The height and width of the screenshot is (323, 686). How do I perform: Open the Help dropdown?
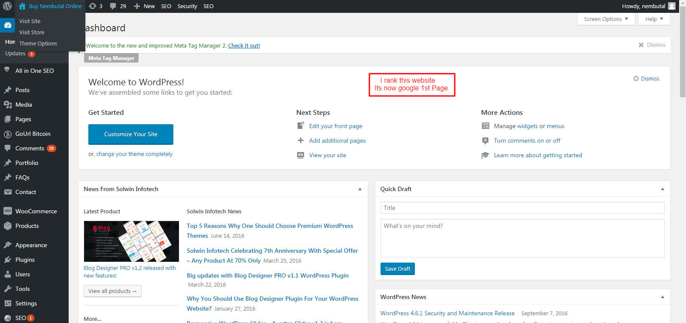pos(654,19)
